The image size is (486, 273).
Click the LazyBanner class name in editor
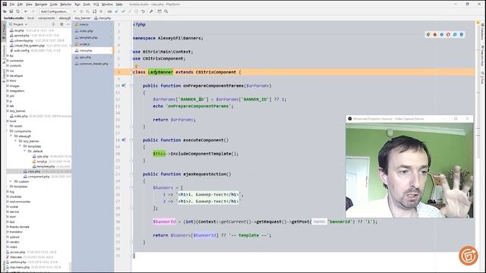pos(160,72)
